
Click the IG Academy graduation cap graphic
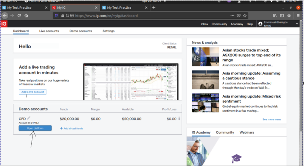(x=236, y=158)
